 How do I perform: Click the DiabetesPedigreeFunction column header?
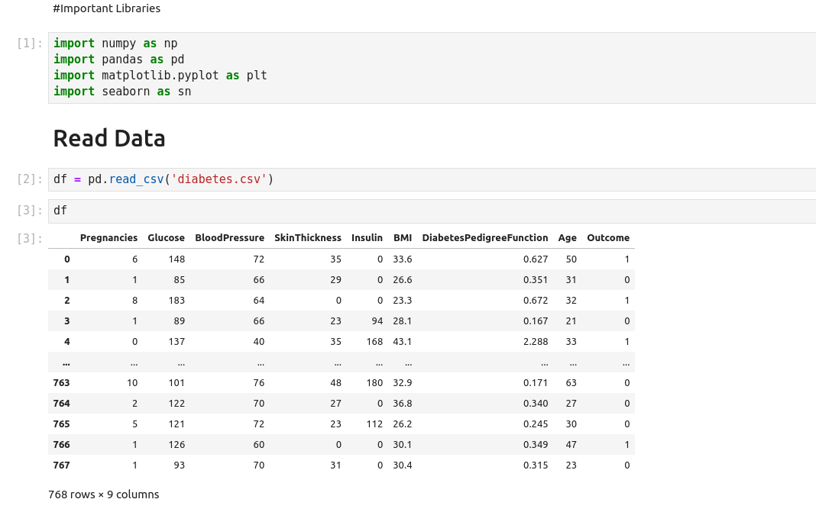484,238
